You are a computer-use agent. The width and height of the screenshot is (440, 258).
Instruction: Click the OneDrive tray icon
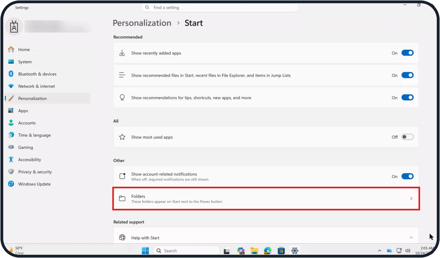point(389,251)
